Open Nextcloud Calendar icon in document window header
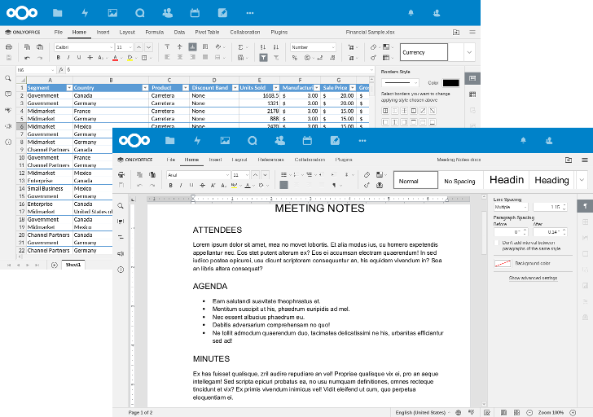The width and height of the screenshot is (593, 417). 307,140
